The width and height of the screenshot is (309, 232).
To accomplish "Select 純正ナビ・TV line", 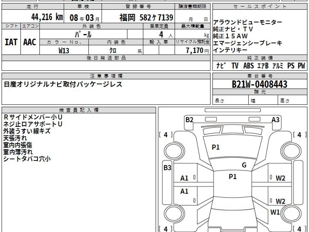I will [233, 29].
